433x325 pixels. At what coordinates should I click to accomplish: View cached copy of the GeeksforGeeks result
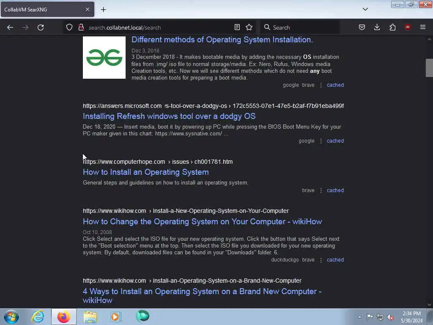pyautogui.click(x=335, y=85)
